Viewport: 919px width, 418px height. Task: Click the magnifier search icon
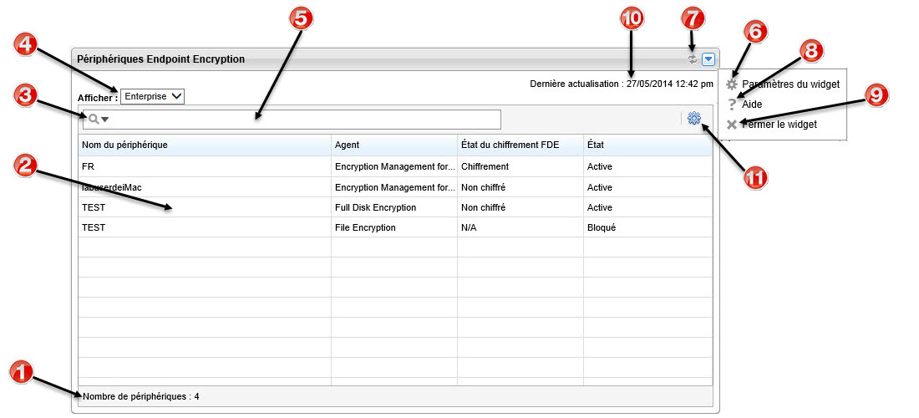point(94,120)
